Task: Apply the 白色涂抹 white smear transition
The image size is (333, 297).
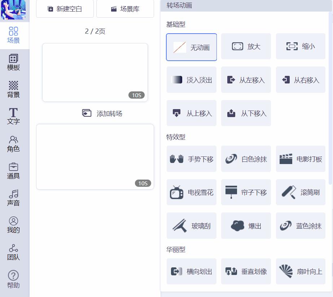Action: click(x=246, y=159)
